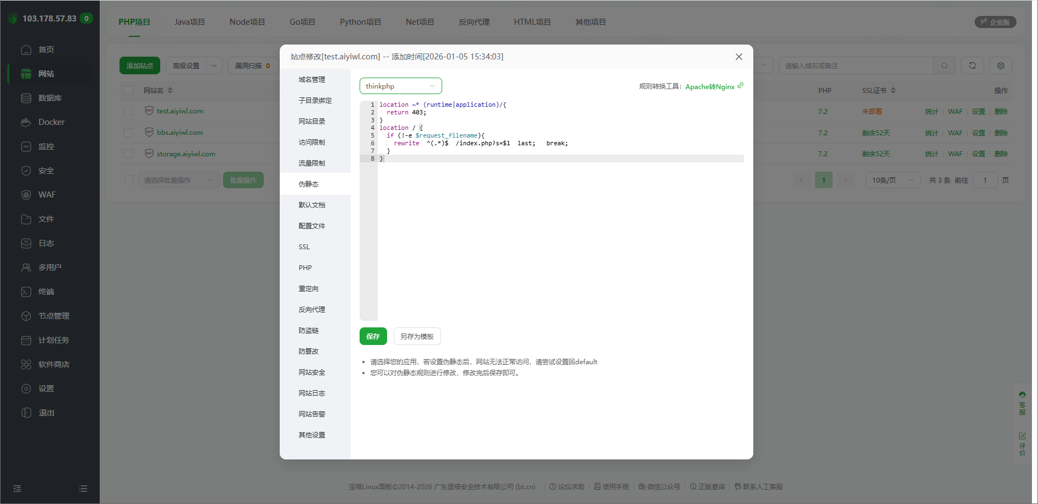
Task: Click the scheduled tasks calendar icon
Action: tap(26, 340)
